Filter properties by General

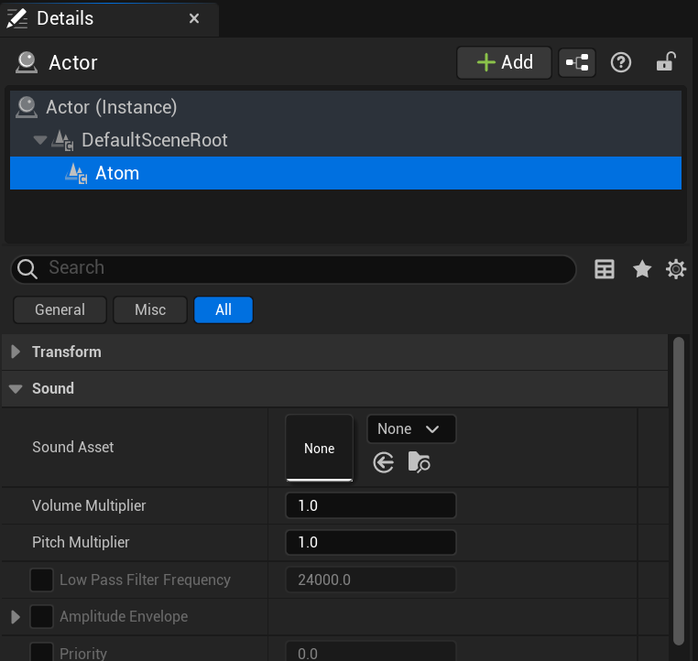tap(60, 310)
